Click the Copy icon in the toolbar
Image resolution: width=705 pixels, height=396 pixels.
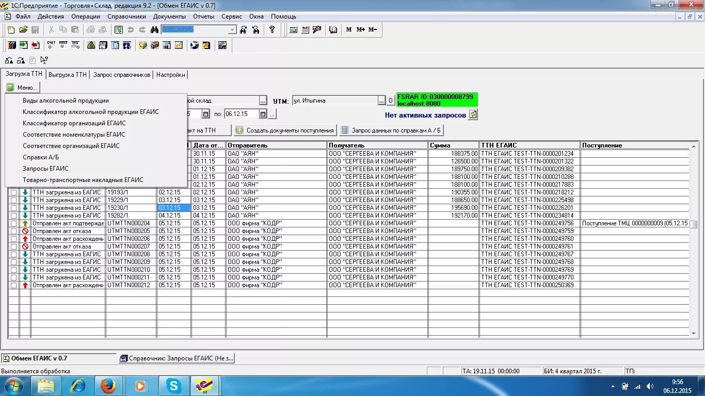tap(63, 30)
